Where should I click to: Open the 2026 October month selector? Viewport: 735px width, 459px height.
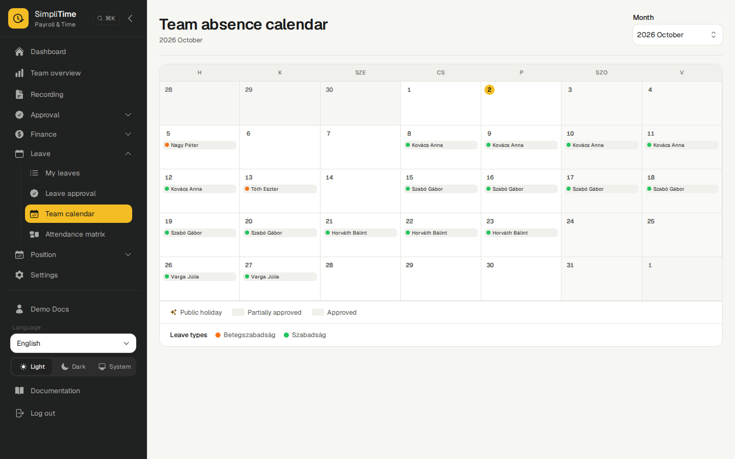[x=677, y=35]
